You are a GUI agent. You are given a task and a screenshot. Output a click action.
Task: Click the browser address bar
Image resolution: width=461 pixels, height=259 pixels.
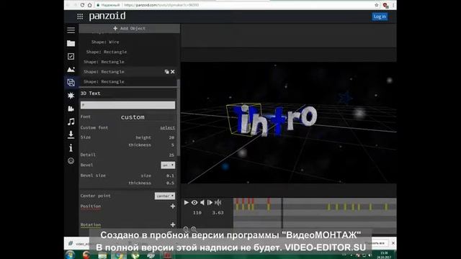(x=236, y=5)
